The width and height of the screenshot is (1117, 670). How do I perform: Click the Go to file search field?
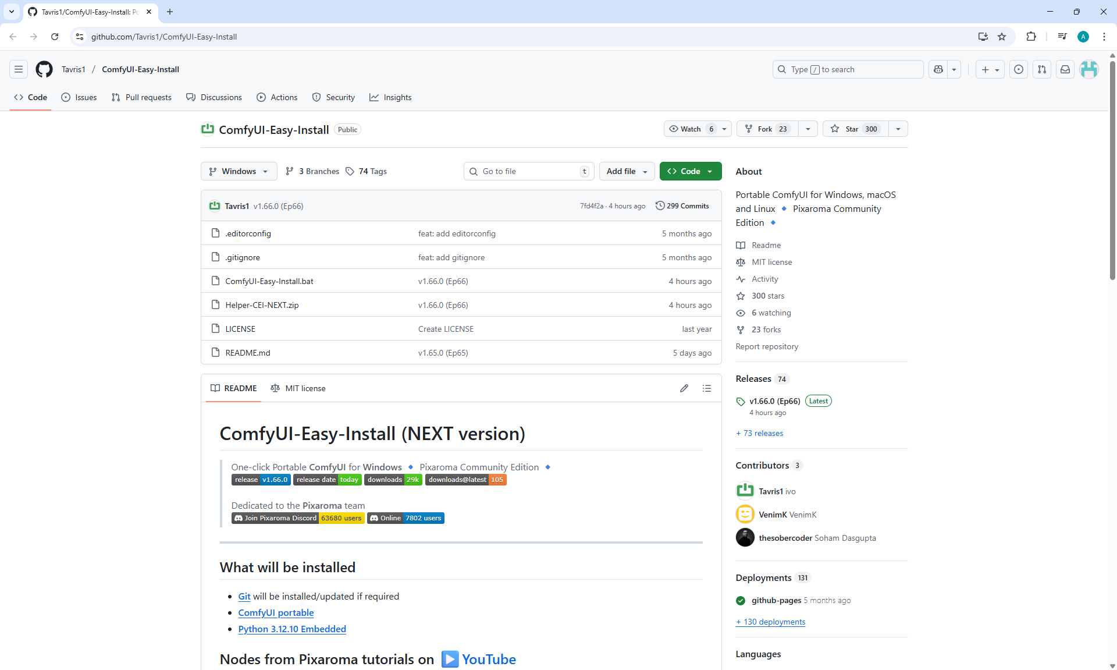(528, 171)
